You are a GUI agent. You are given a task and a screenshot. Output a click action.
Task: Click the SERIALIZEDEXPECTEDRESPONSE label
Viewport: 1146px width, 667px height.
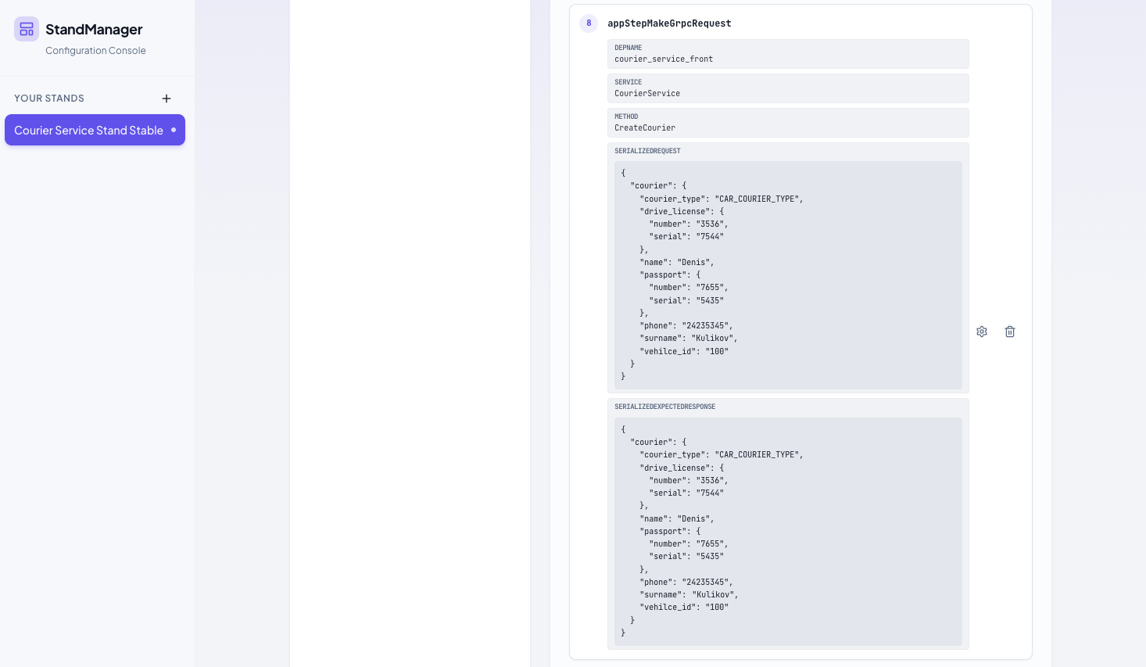click(x=664, y=407)
